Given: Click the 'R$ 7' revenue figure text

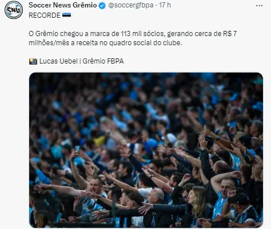Looking at the screenshot, I should click(230, 34).
